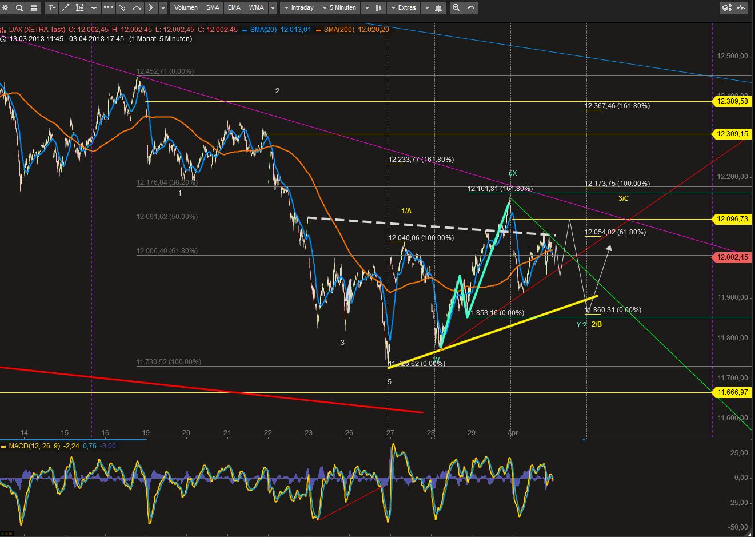Screen dimensions: 755x537
Task: Click the 12.091,62 (50.00%) retracement label
Action: click(x=167, y=217)
